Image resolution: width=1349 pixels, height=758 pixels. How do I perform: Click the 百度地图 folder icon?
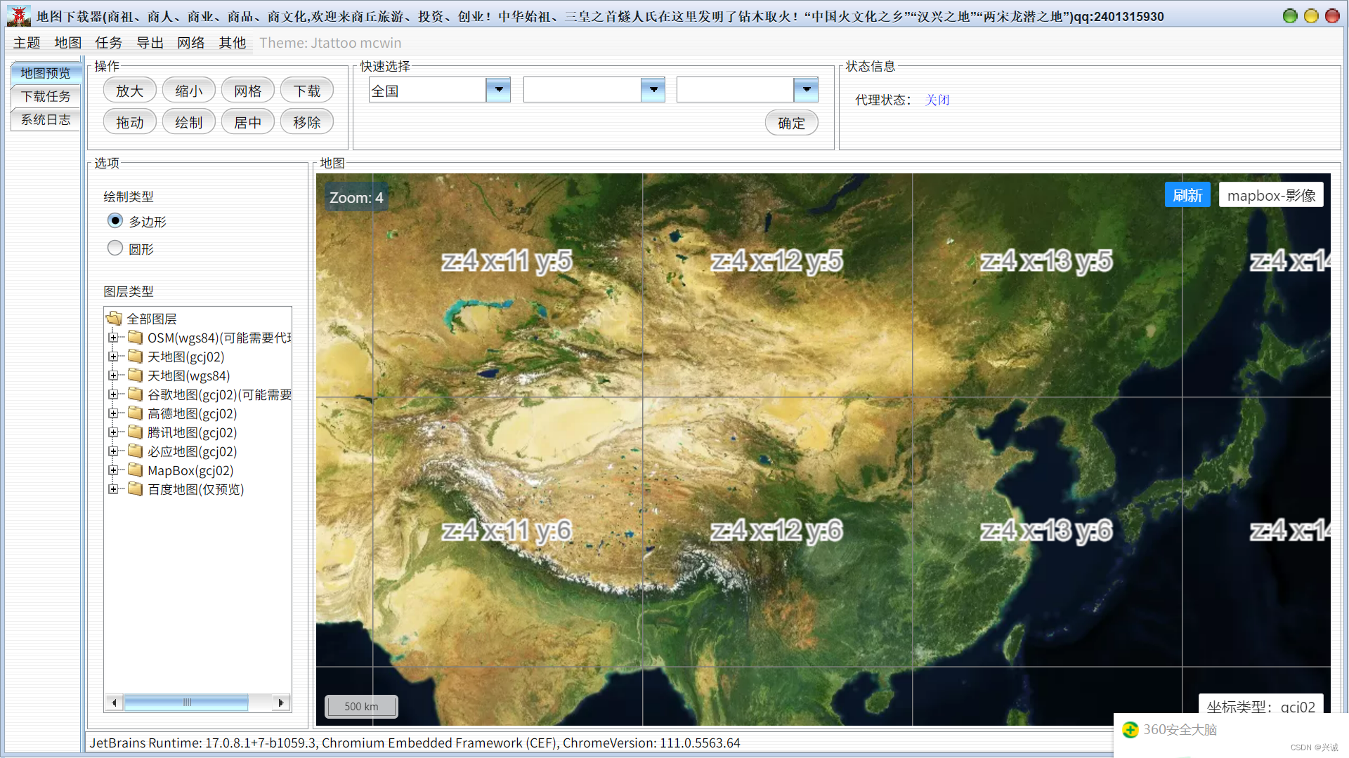click(x=136, y=489)
